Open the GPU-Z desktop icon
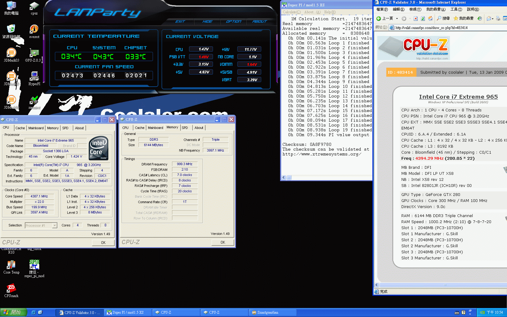The height and width of the screenshot is (317, 507). (34, 53)
